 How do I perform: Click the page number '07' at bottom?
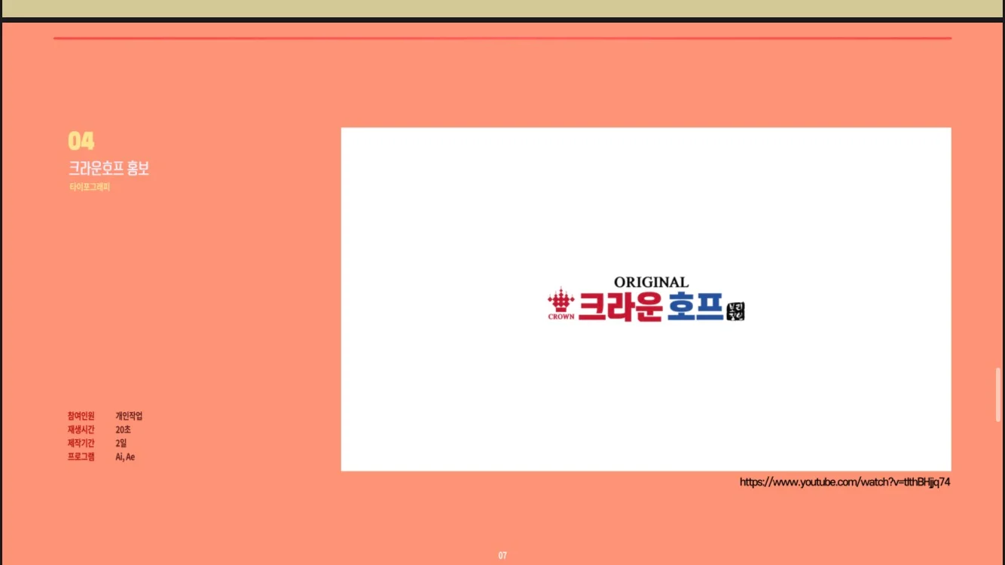coord(502,556)
